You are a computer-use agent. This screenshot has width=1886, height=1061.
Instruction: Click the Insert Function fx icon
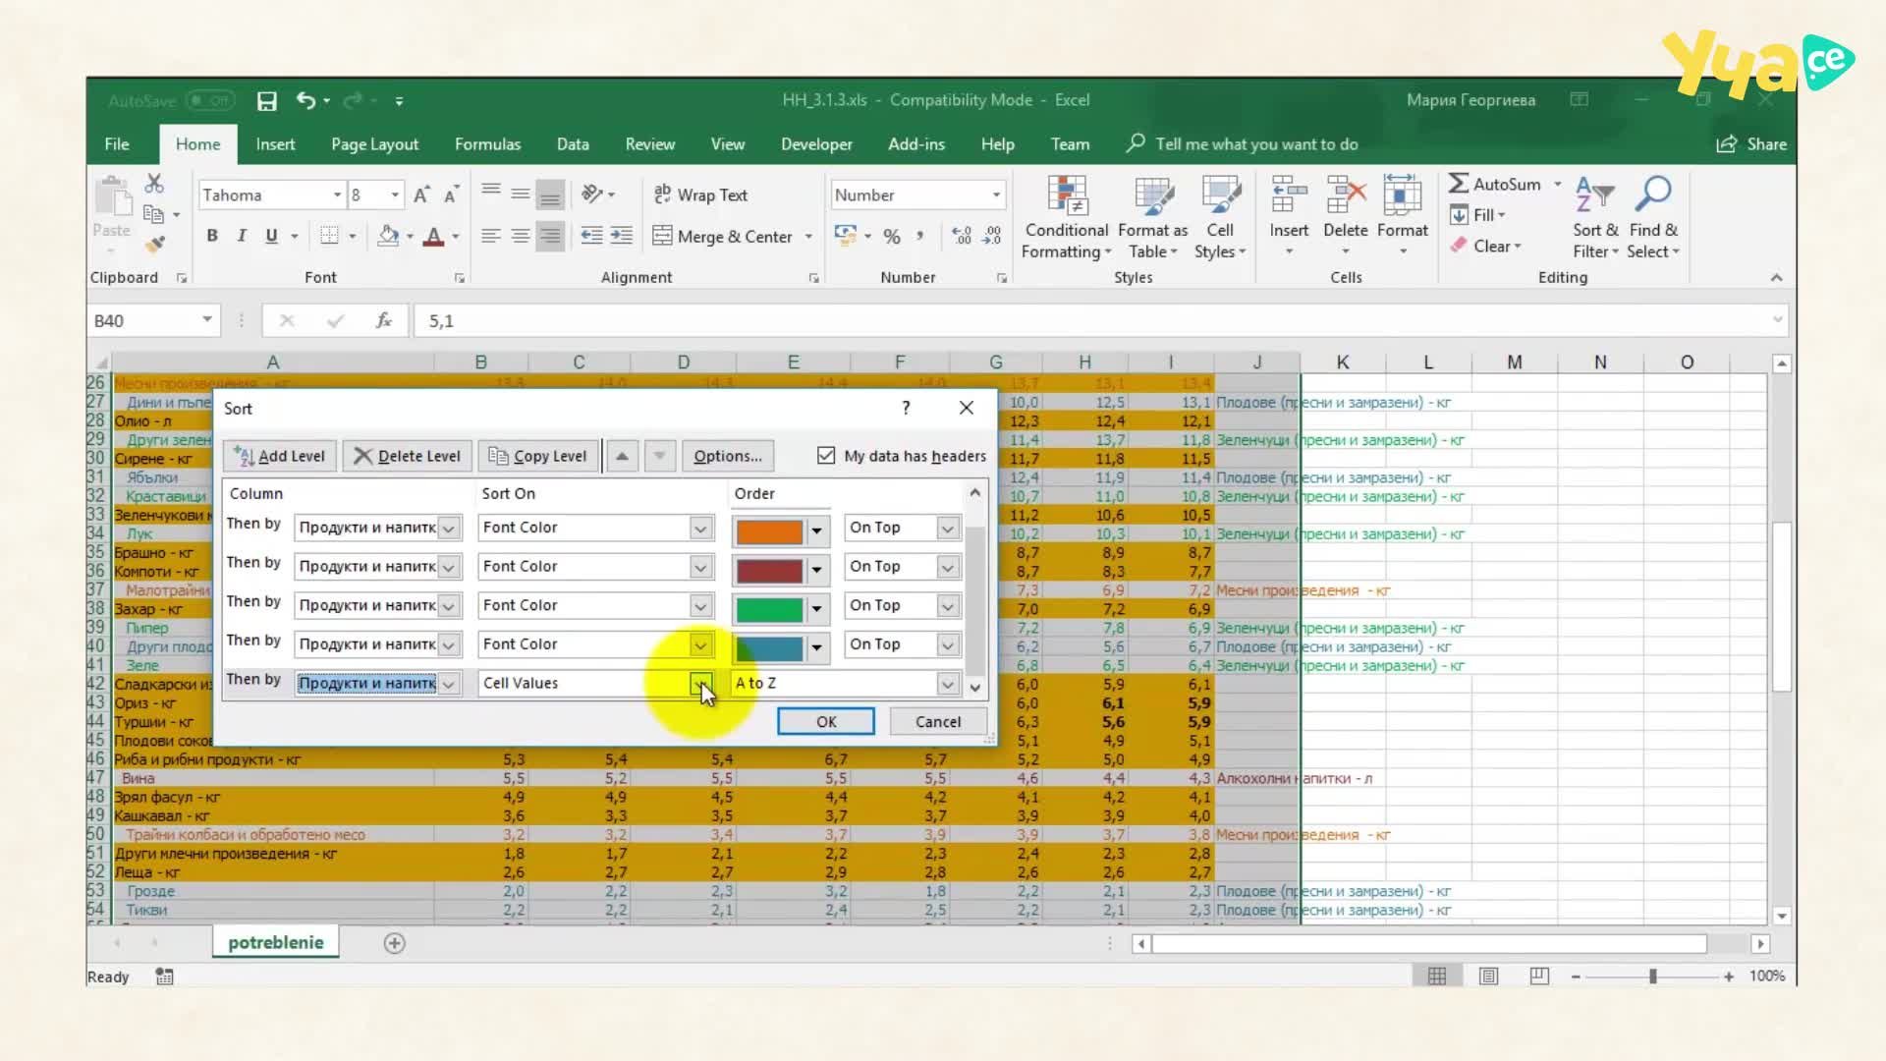384,320
